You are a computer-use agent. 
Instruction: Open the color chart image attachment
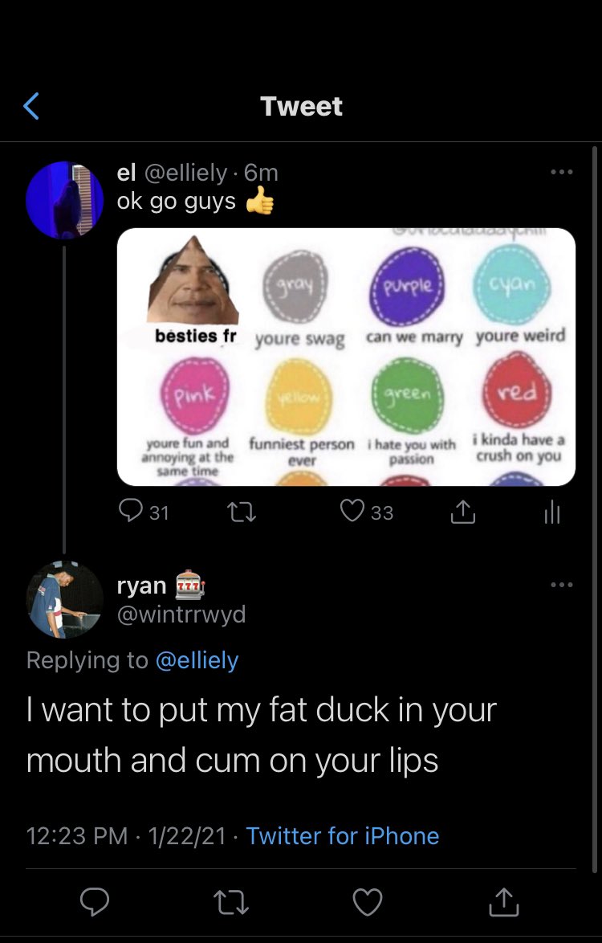[x=346, y=357]
